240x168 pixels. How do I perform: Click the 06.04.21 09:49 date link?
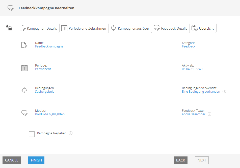(x=192, y=69)
